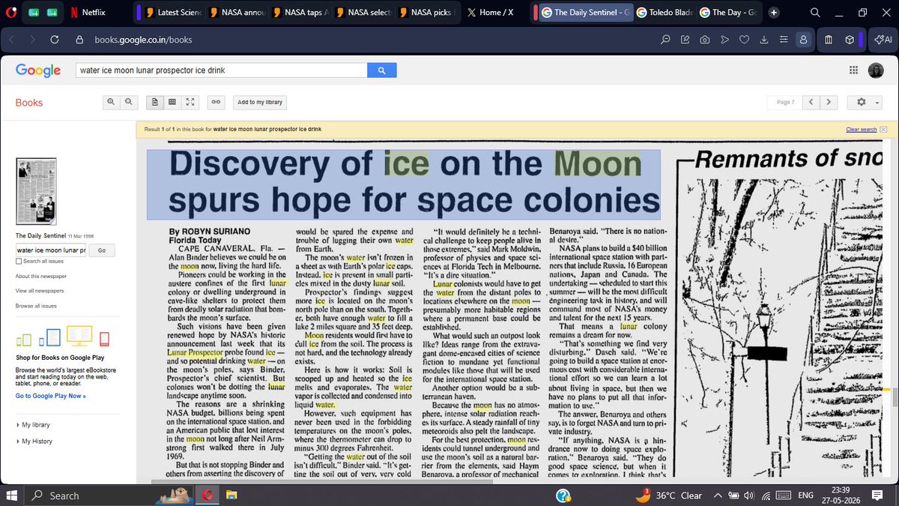Click the address bar URL
Image resolution: width=899 pixels, height=506 pixels.
click(143, 40)
